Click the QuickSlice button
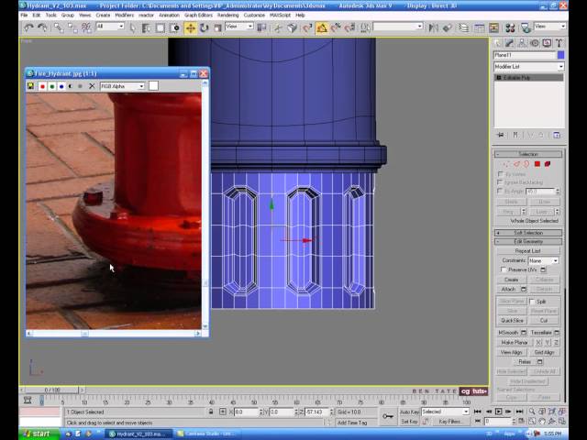 pyautogui.click(x=512, y=320)
